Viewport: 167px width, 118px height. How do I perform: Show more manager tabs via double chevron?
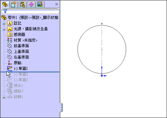[x=57, y=4]
